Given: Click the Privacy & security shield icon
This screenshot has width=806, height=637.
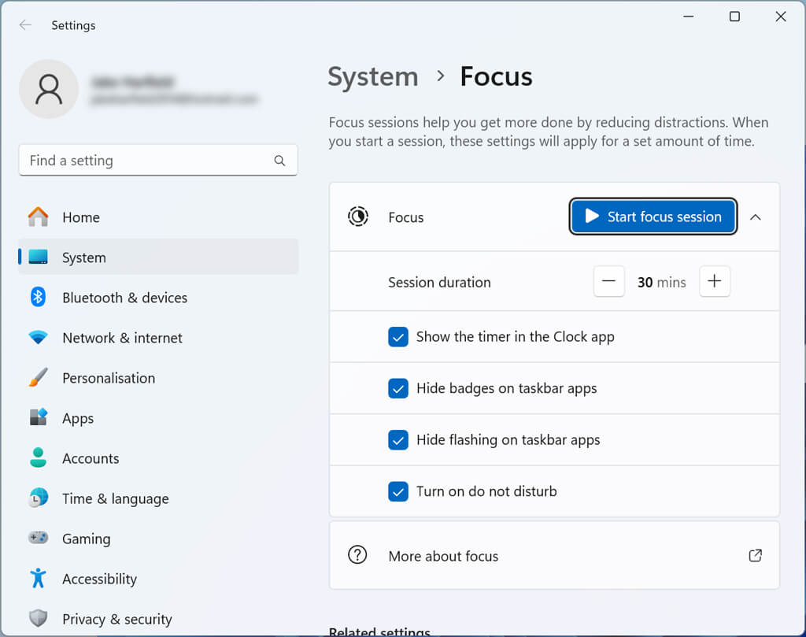Looking at the screenshot, I should pos(38,619).
